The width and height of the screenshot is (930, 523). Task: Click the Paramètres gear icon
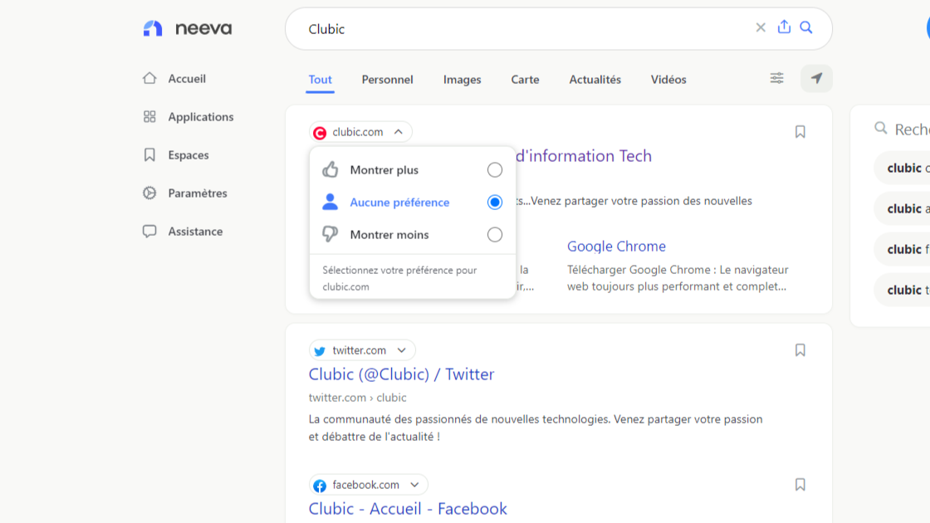point(149,193)
